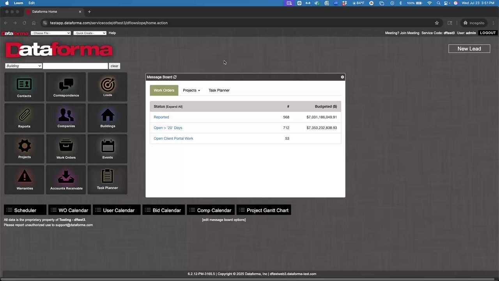Open the Projects gear tile

click(24, 149)
